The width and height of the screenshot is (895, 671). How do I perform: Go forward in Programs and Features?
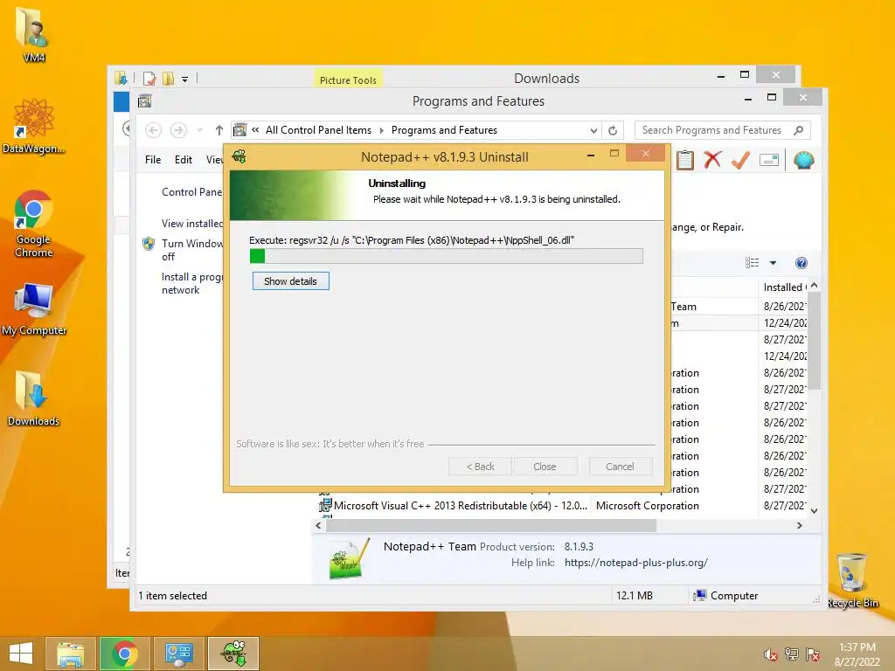click(x=178, y=130)
